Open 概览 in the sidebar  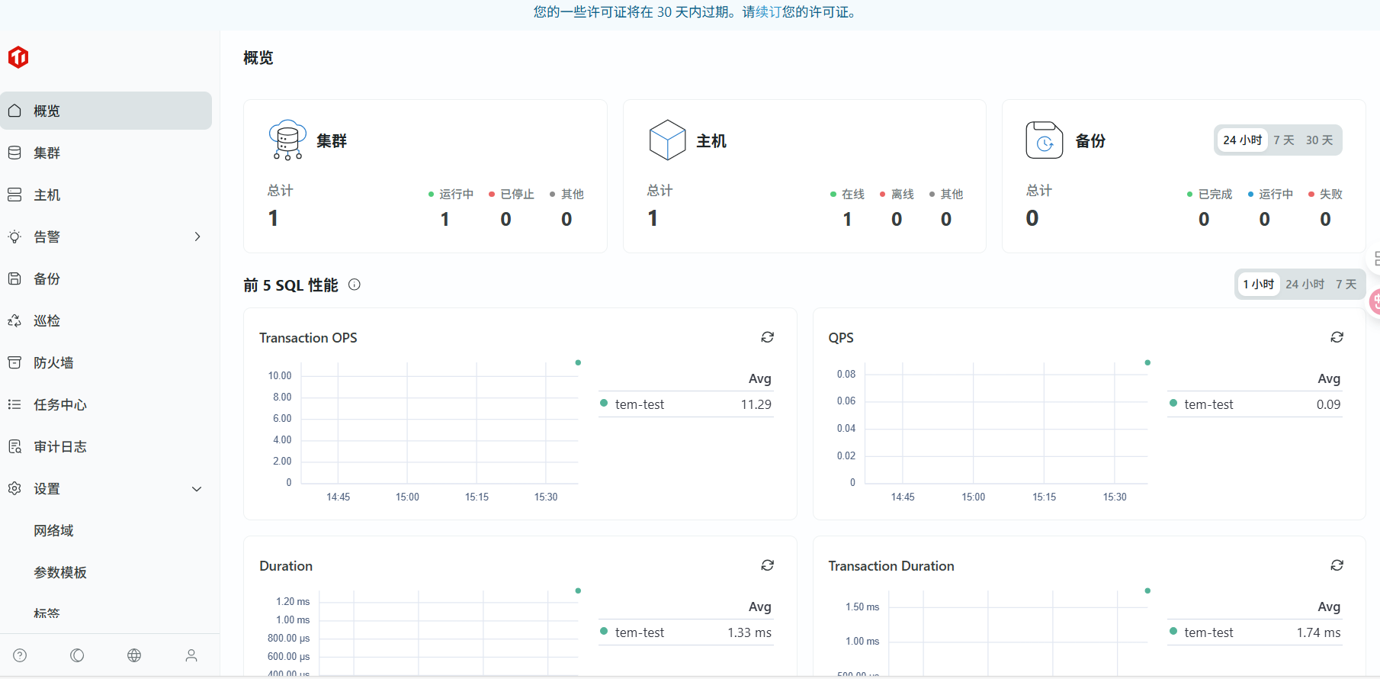(106, 111)
